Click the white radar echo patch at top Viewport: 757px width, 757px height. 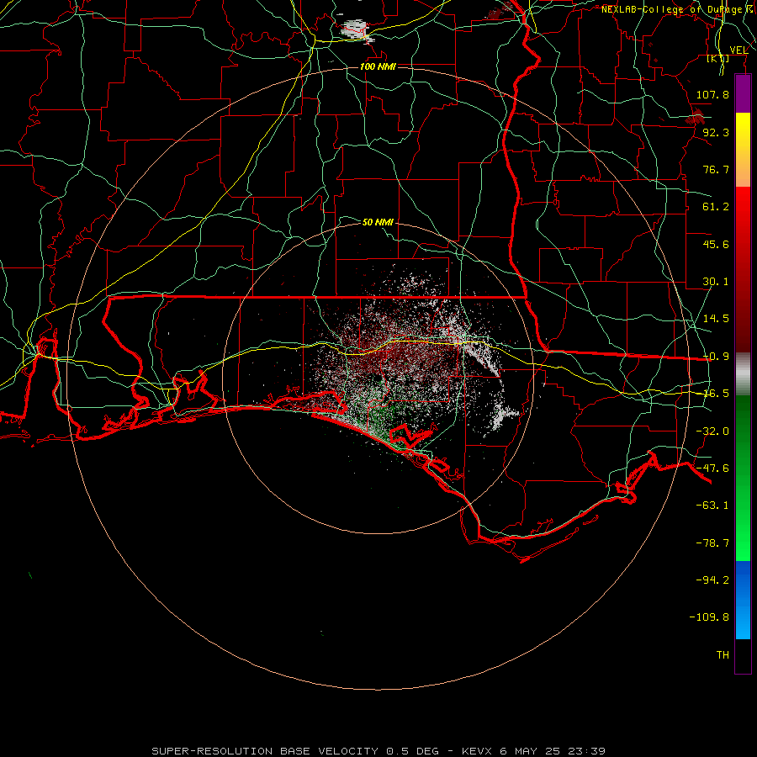point(356,29)
